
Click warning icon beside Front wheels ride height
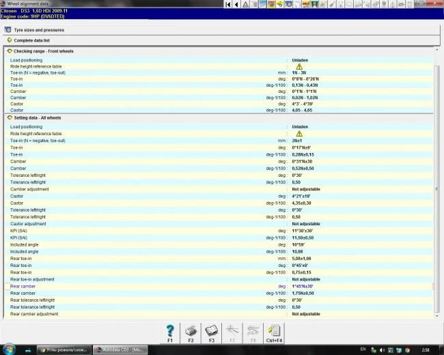pos(299,66)
